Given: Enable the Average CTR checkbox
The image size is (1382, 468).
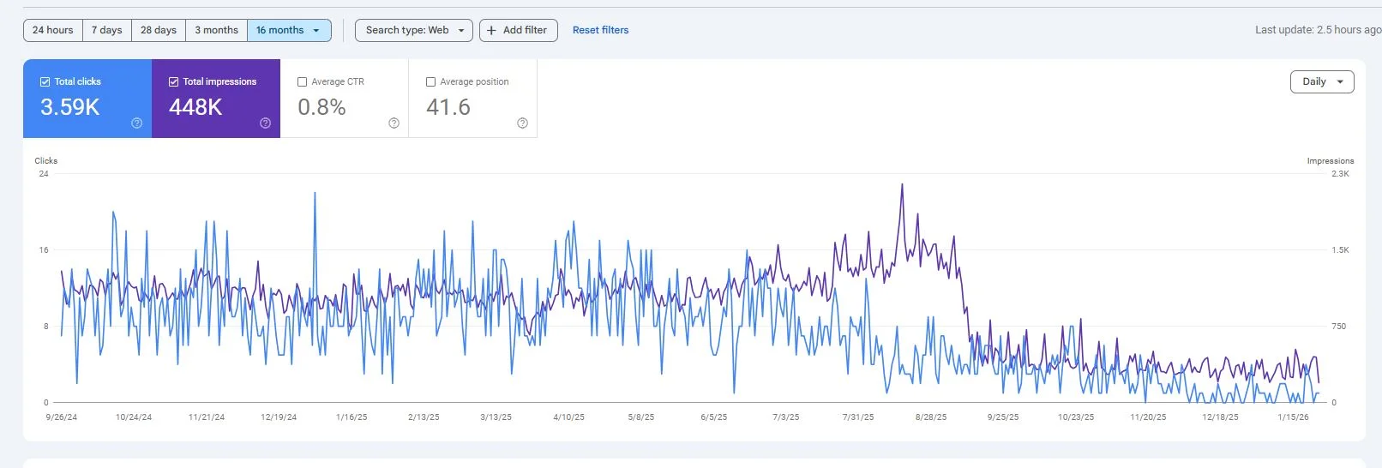Looking at the screenshot, I should pyautogui.click(x=302, y=82).
